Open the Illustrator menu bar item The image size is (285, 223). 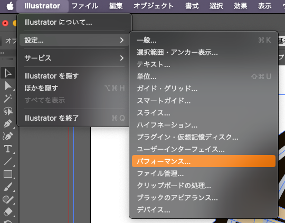click(42, 6)
